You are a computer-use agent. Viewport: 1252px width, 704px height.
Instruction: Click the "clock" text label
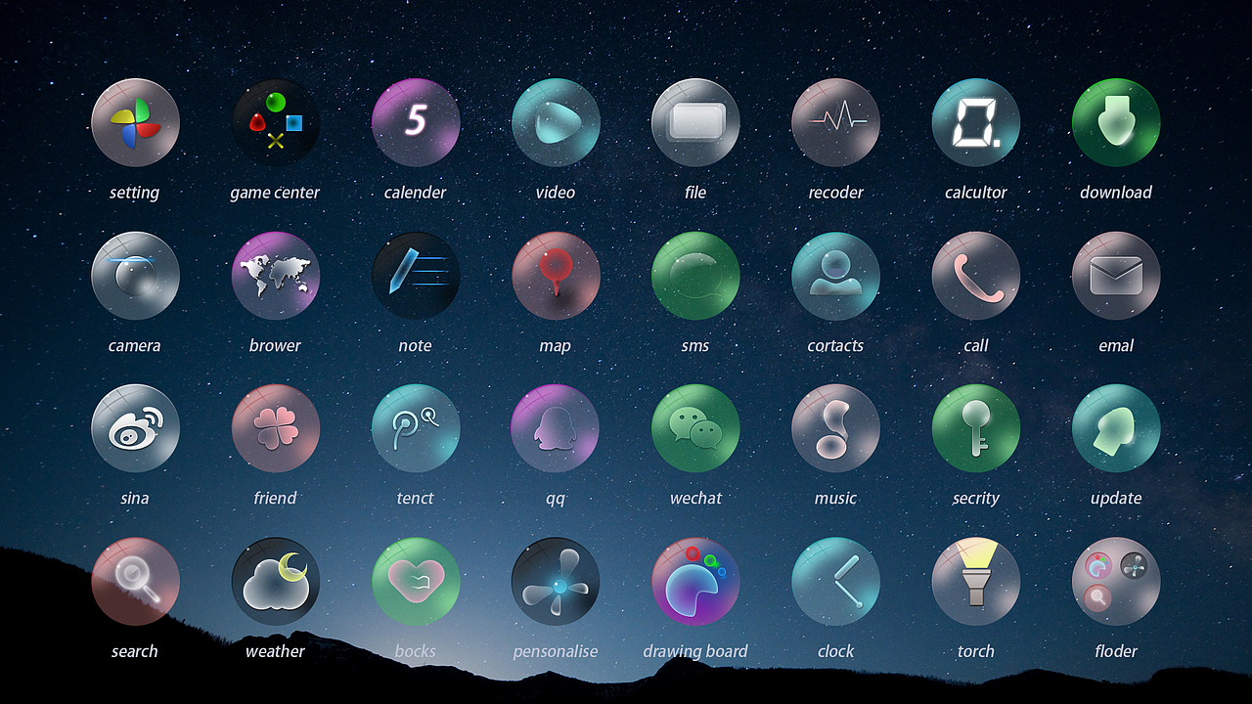click(x=836, y=652)
